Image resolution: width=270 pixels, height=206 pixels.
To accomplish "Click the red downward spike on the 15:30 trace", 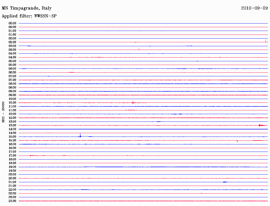I will (237, 141).
